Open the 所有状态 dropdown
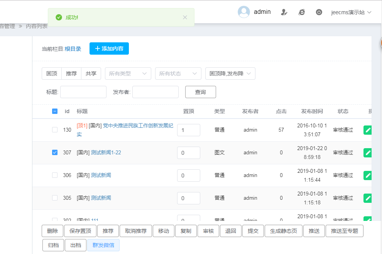This screenshot has width=382, height=254. coord(178,74)
